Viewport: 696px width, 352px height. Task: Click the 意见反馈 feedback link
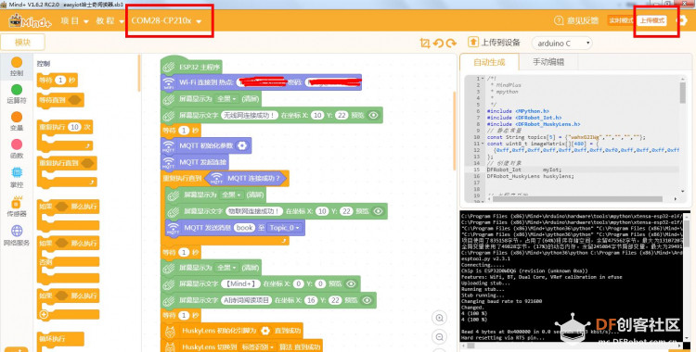576,20
